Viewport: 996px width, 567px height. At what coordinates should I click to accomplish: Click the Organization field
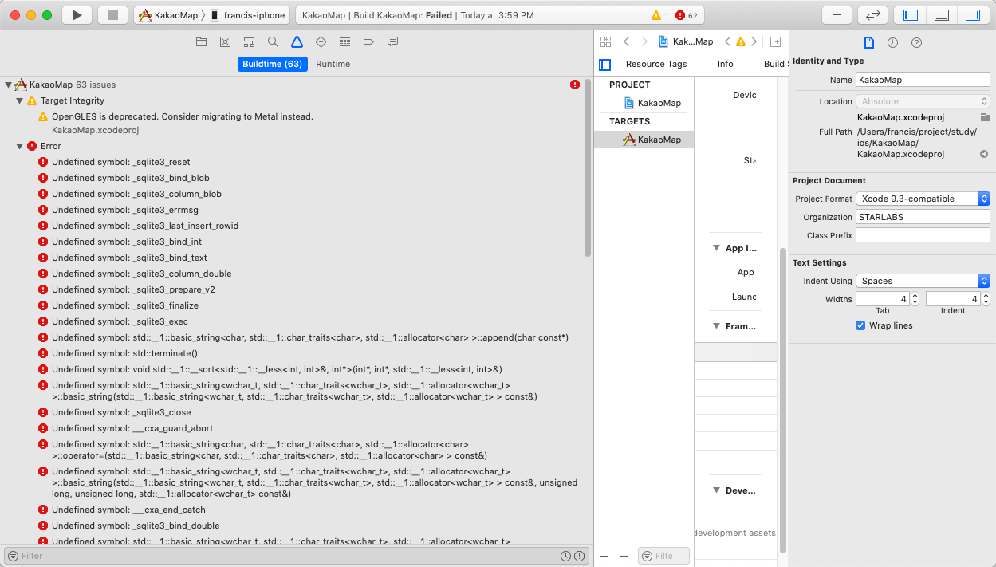923,217
